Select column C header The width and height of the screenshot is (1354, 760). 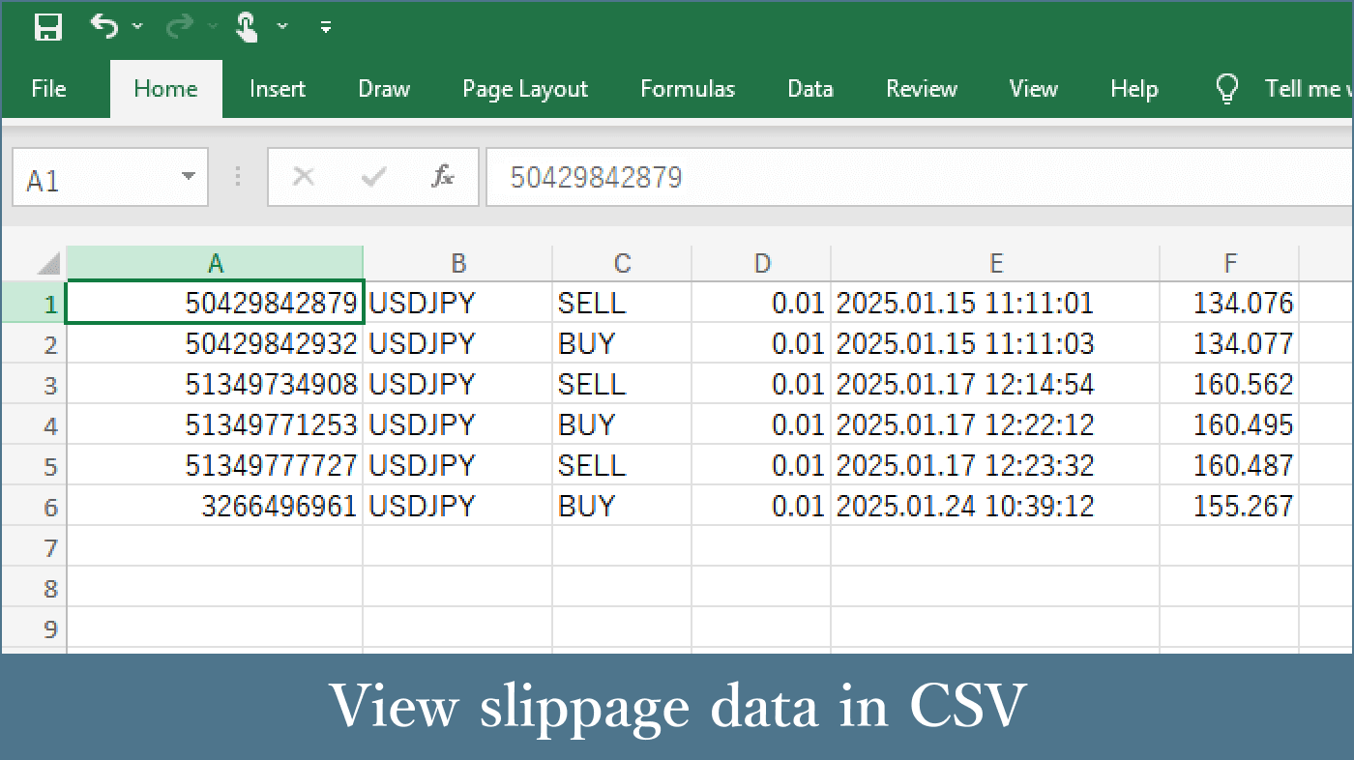pyautogui.click(x=623, y=263)
